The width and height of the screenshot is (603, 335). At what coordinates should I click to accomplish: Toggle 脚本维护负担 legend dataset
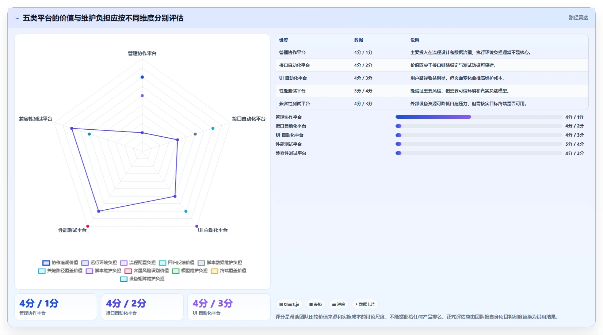coord(103,271)
